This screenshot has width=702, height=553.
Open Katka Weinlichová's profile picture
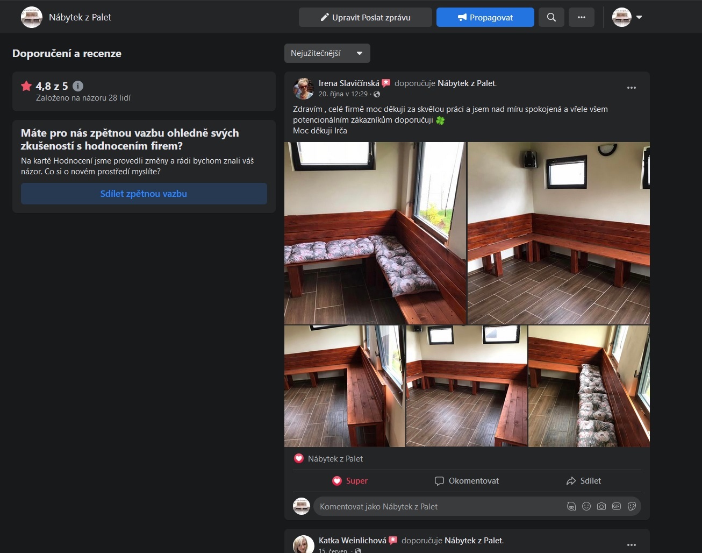(303, 544)
